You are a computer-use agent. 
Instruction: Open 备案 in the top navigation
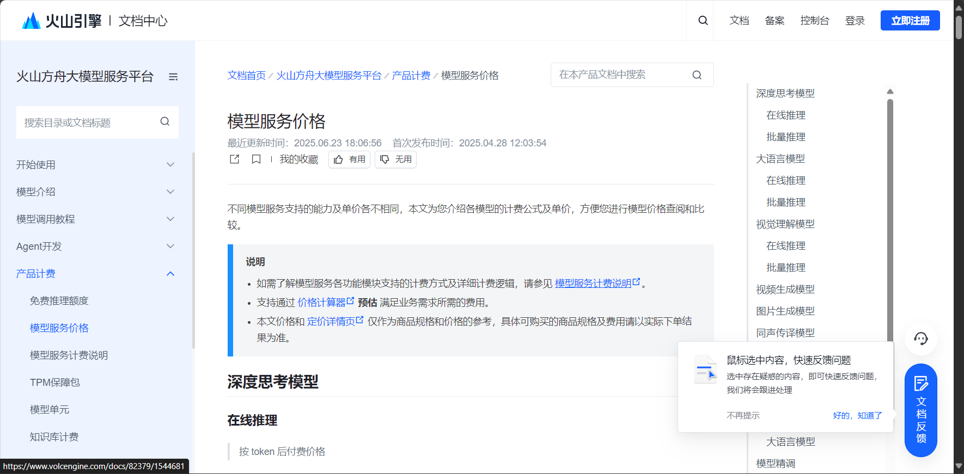point(774,21)
